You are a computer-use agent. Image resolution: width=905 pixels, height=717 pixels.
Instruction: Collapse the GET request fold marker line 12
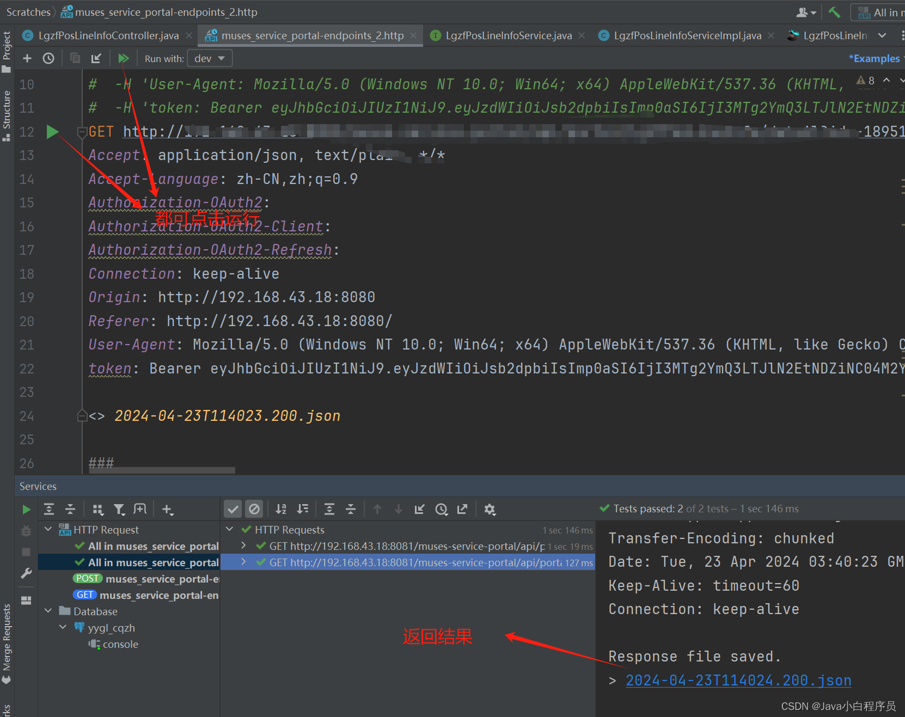click(82, 132)
